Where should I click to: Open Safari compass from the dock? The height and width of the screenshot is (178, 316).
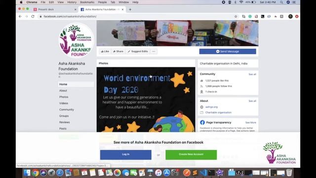click(60, 173)
